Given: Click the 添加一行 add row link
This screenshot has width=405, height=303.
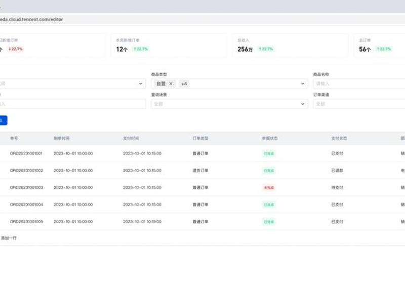Looking at the screenshot, I should pyautogui.click(x=9, y=238).
